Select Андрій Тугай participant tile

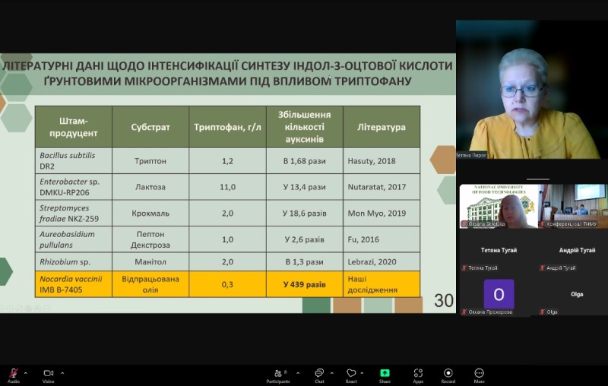pyautogui.click(x=573, y=250)
